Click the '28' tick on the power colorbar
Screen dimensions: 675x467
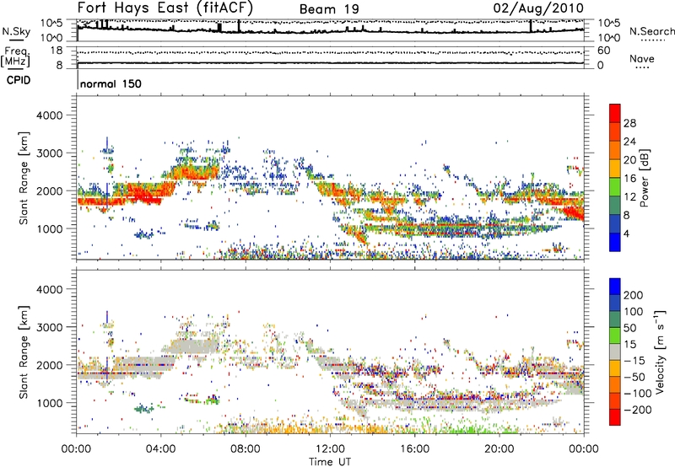tap(629, 123)
